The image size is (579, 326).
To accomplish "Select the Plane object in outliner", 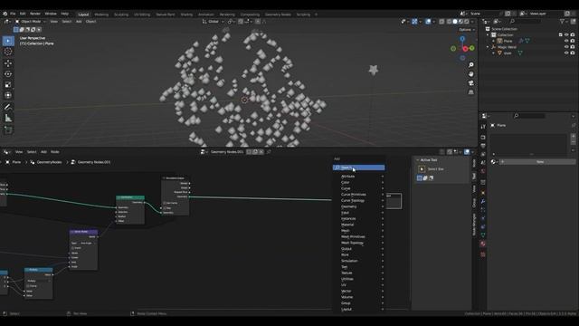I will [508, 41].
